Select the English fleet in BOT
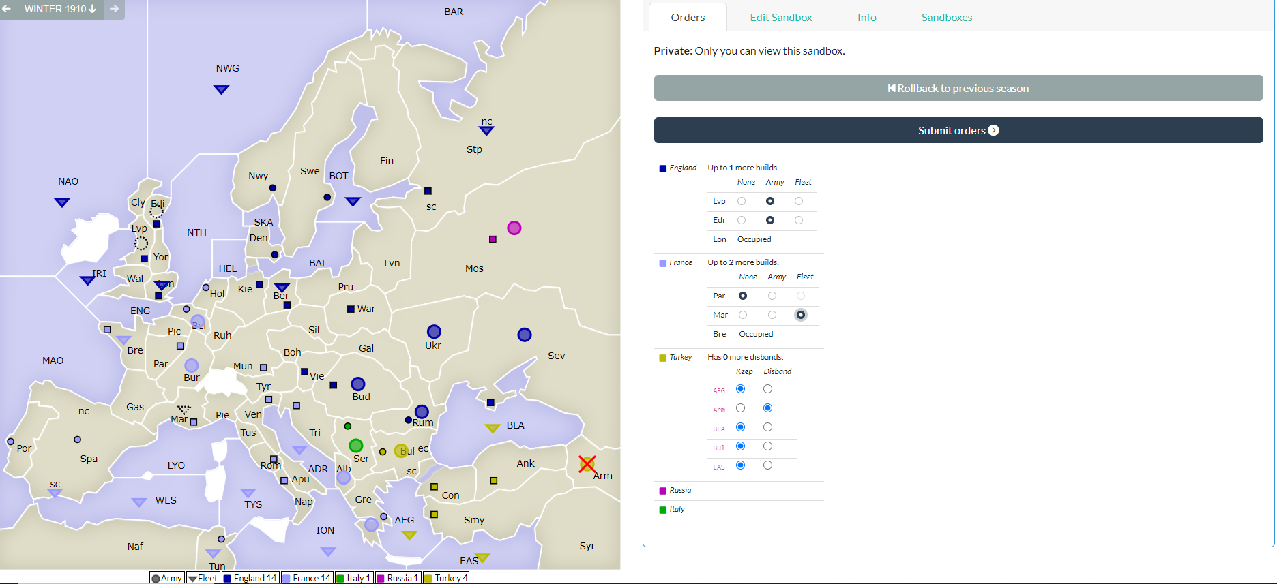The height and width of the screenshot is (584, 1277). coord(353,201)
